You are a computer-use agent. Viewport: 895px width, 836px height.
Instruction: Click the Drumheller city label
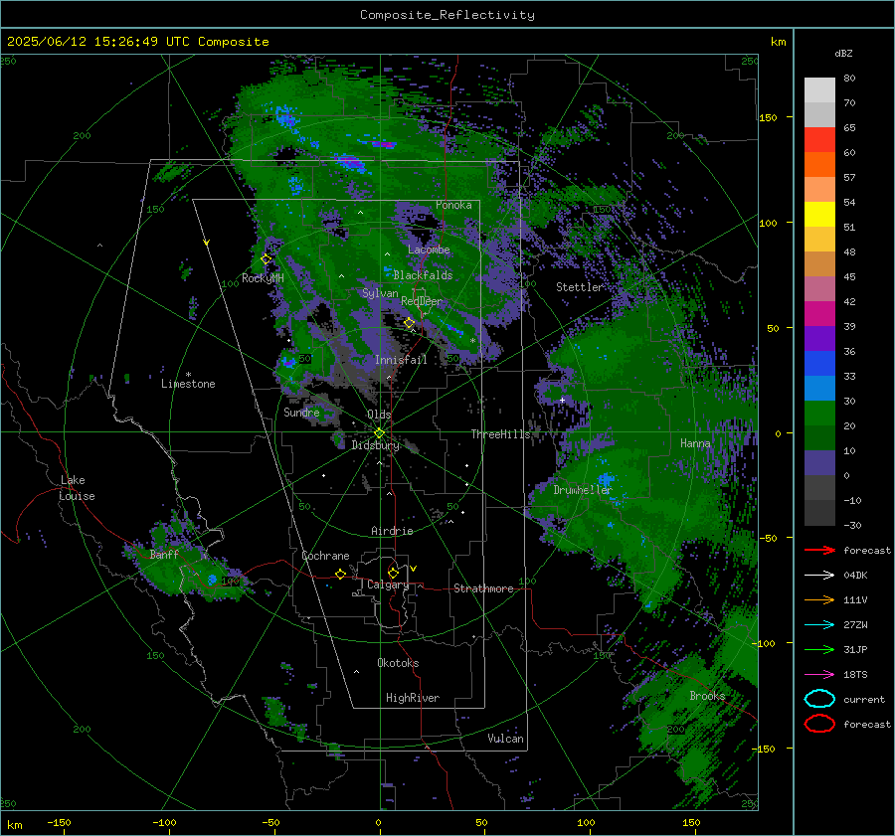point(583,490)
